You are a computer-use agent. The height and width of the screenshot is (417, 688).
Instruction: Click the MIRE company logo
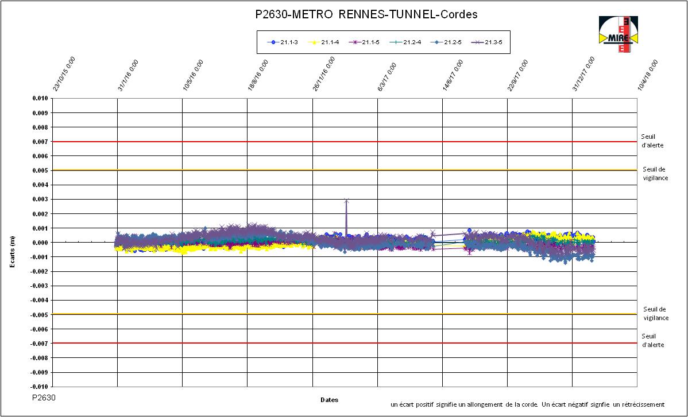(x=619, y=34)
